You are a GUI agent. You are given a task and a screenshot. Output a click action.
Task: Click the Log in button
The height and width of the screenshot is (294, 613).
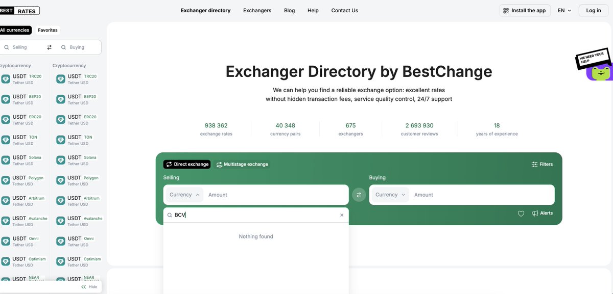click(594, 10)
